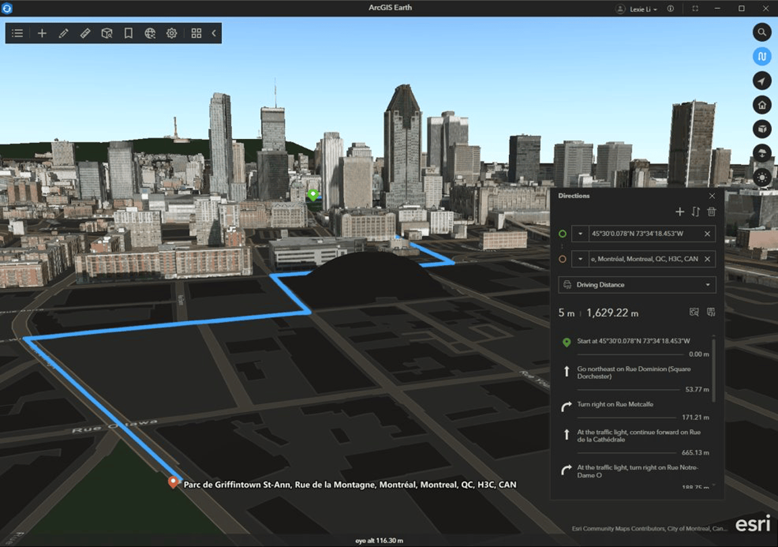Click the info icon in title bar
The height and width of the screenshot is (547, 778).
coord(670,9)
